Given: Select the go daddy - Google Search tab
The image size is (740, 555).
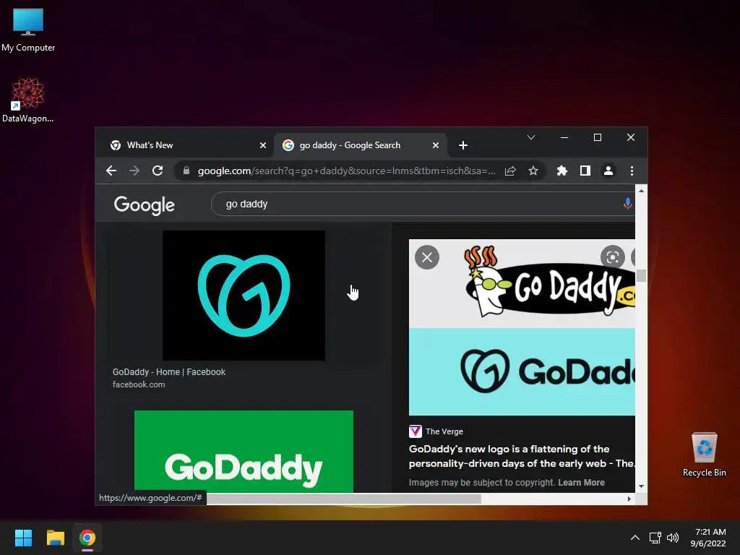Looking at the screenshot, I should coord(361,145).
